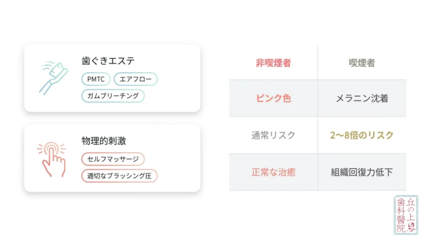The height and width of the screenshot is (240, 430).
Task: Click the 物理的刺激 heading
Action: point(104,141)
